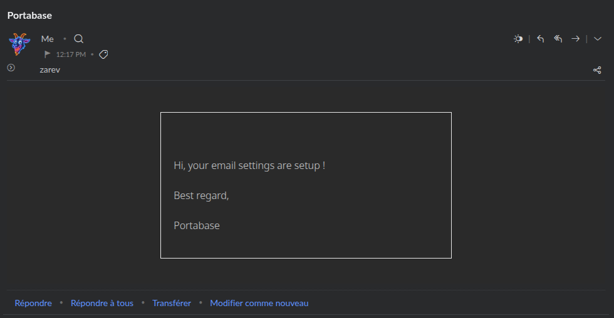Click the search icon beside Me
Screen dimensions: 614x318
[x=79, y=39]
